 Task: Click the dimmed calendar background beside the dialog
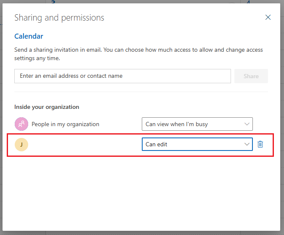tap(282, 118)
